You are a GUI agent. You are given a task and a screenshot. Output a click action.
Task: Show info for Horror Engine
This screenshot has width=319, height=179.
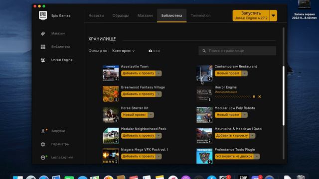210,99
